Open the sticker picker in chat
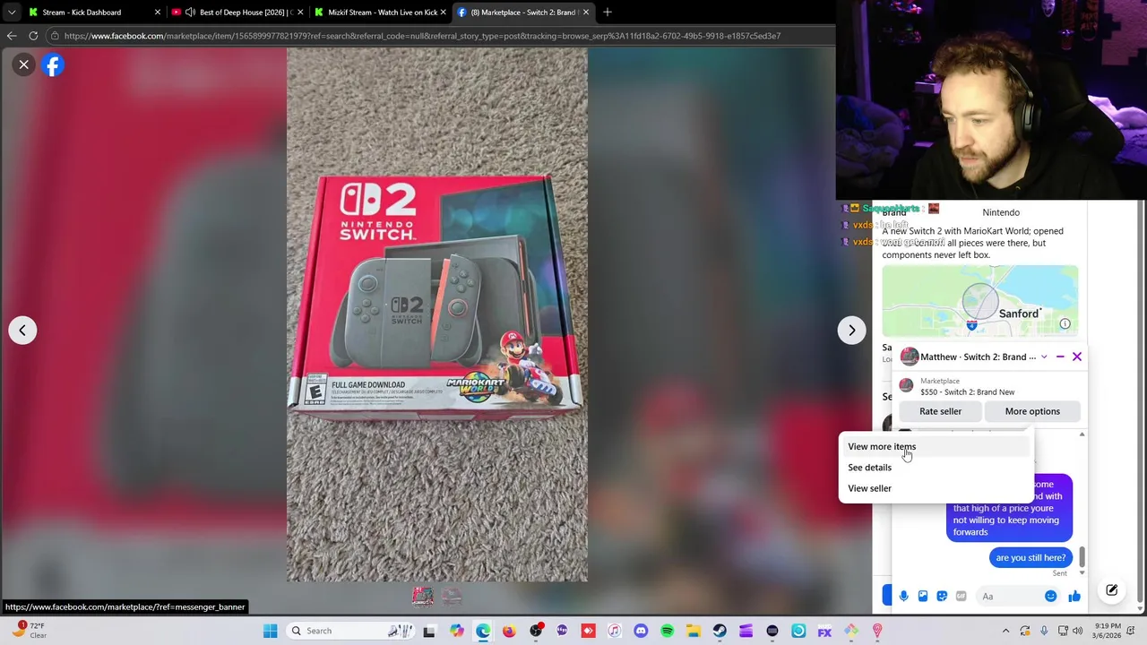 942,596
